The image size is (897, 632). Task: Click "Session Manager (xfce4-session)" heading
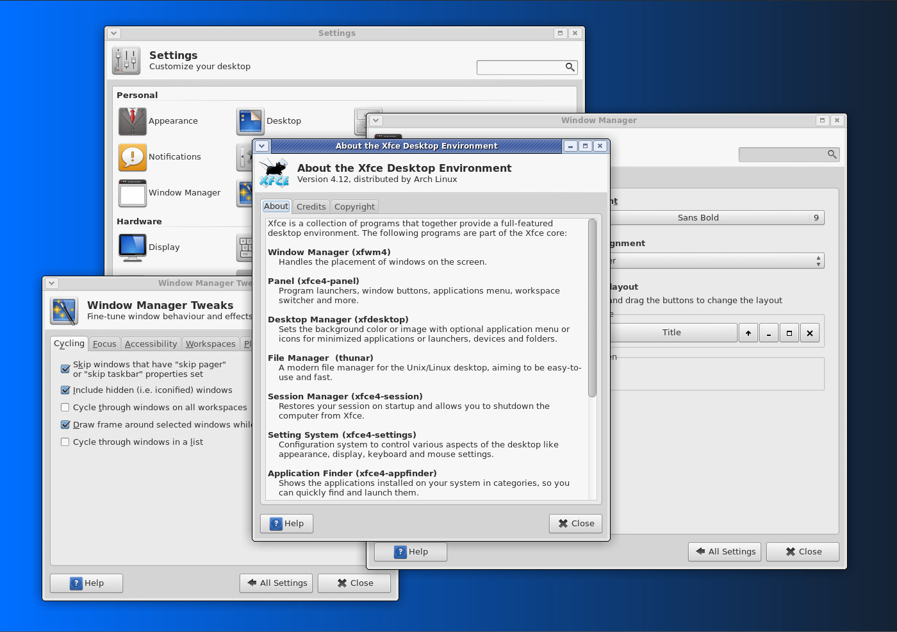[x=345, y=397]
